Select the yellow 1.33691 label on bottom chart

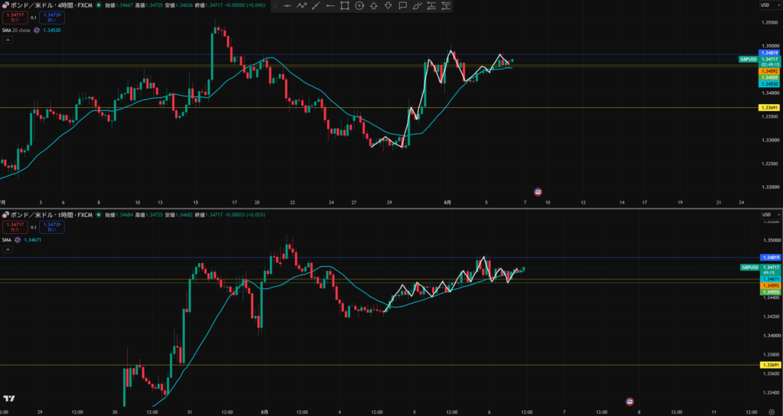pos(769,365)
